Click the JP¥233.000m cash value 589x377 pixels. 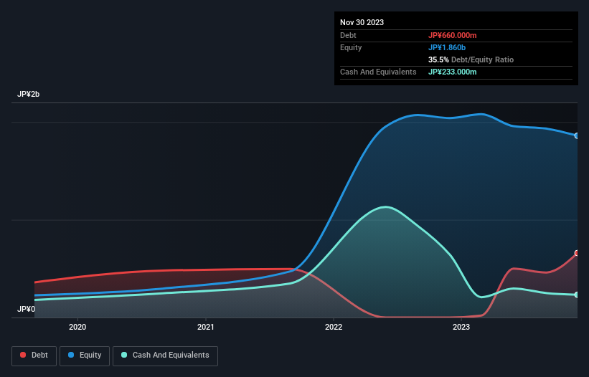(x=452, y=72)
